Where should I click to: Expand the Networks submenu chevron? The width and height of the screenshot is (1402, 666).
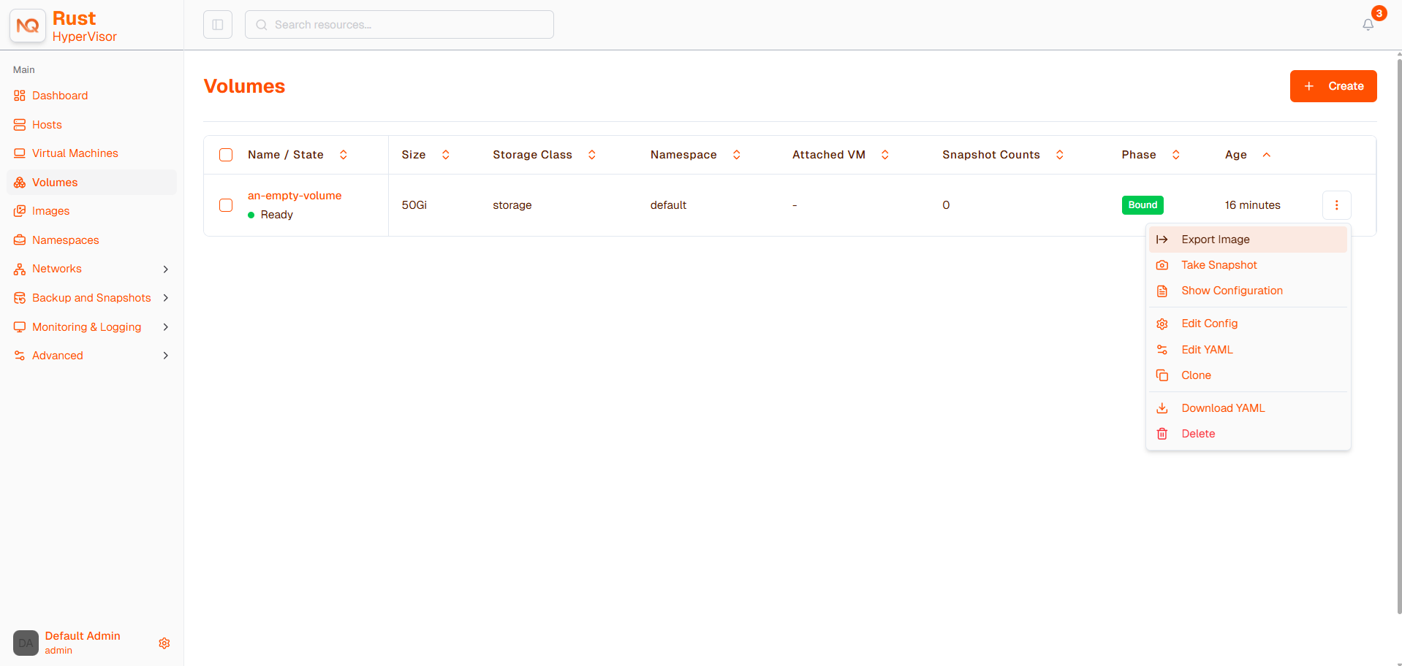(166, 269)
